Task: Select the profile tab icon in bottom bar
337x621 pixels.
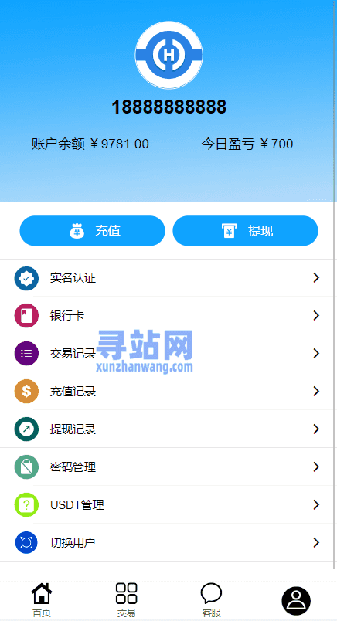Action: coord(296,601)
